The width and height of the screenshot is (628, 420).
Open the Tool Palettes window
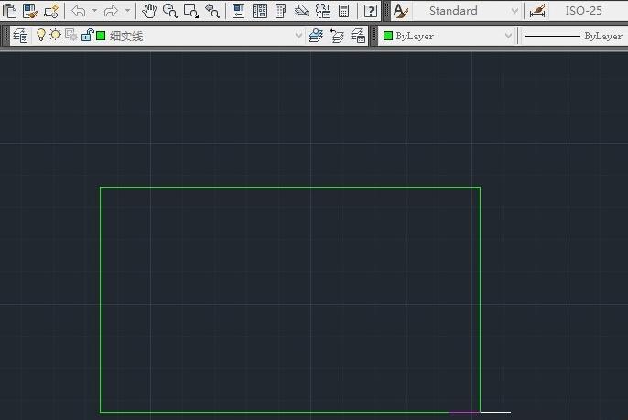[281, 11]
